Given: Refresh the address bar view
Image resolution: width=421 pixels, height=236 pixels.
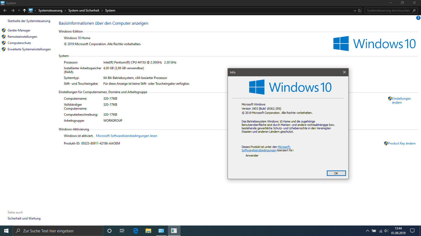Looking at the screenshot, I should click(359, 10).
